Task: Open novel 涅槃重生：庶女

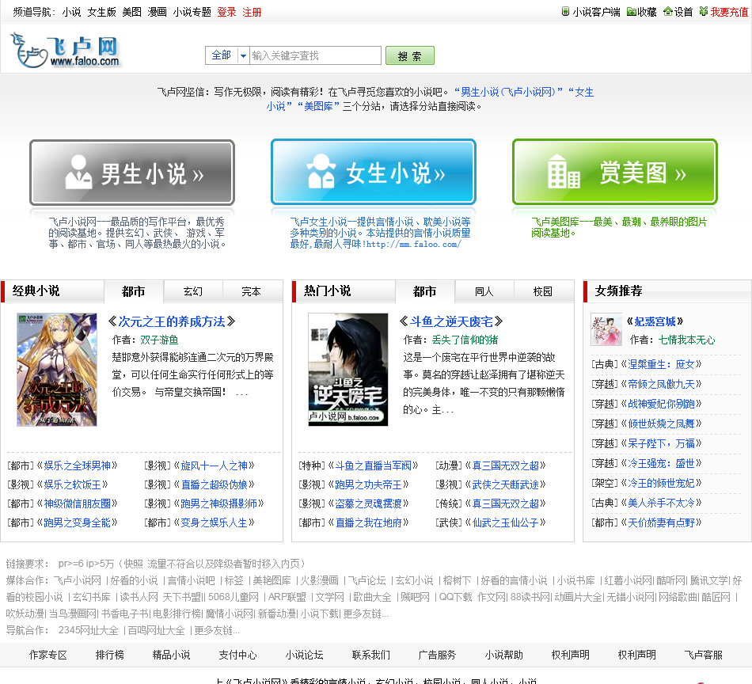Action: [x=661, y=364]
